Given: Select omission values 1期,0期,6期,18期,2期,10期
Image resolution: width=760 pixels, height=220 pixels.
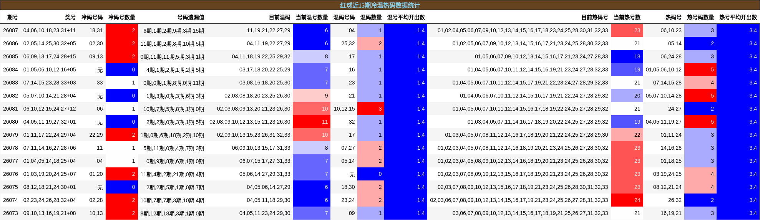Looking at the screenshot, I should tap(172, 135).
